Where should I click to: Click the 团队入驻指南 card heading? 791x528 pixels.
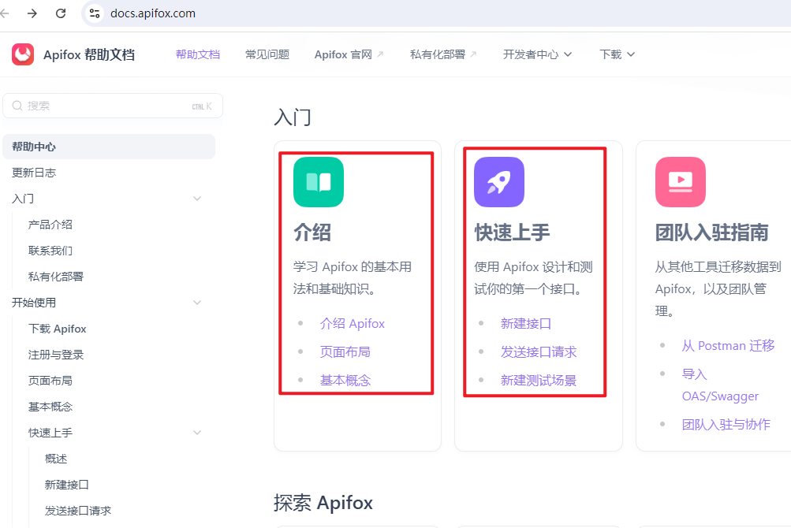712,232
